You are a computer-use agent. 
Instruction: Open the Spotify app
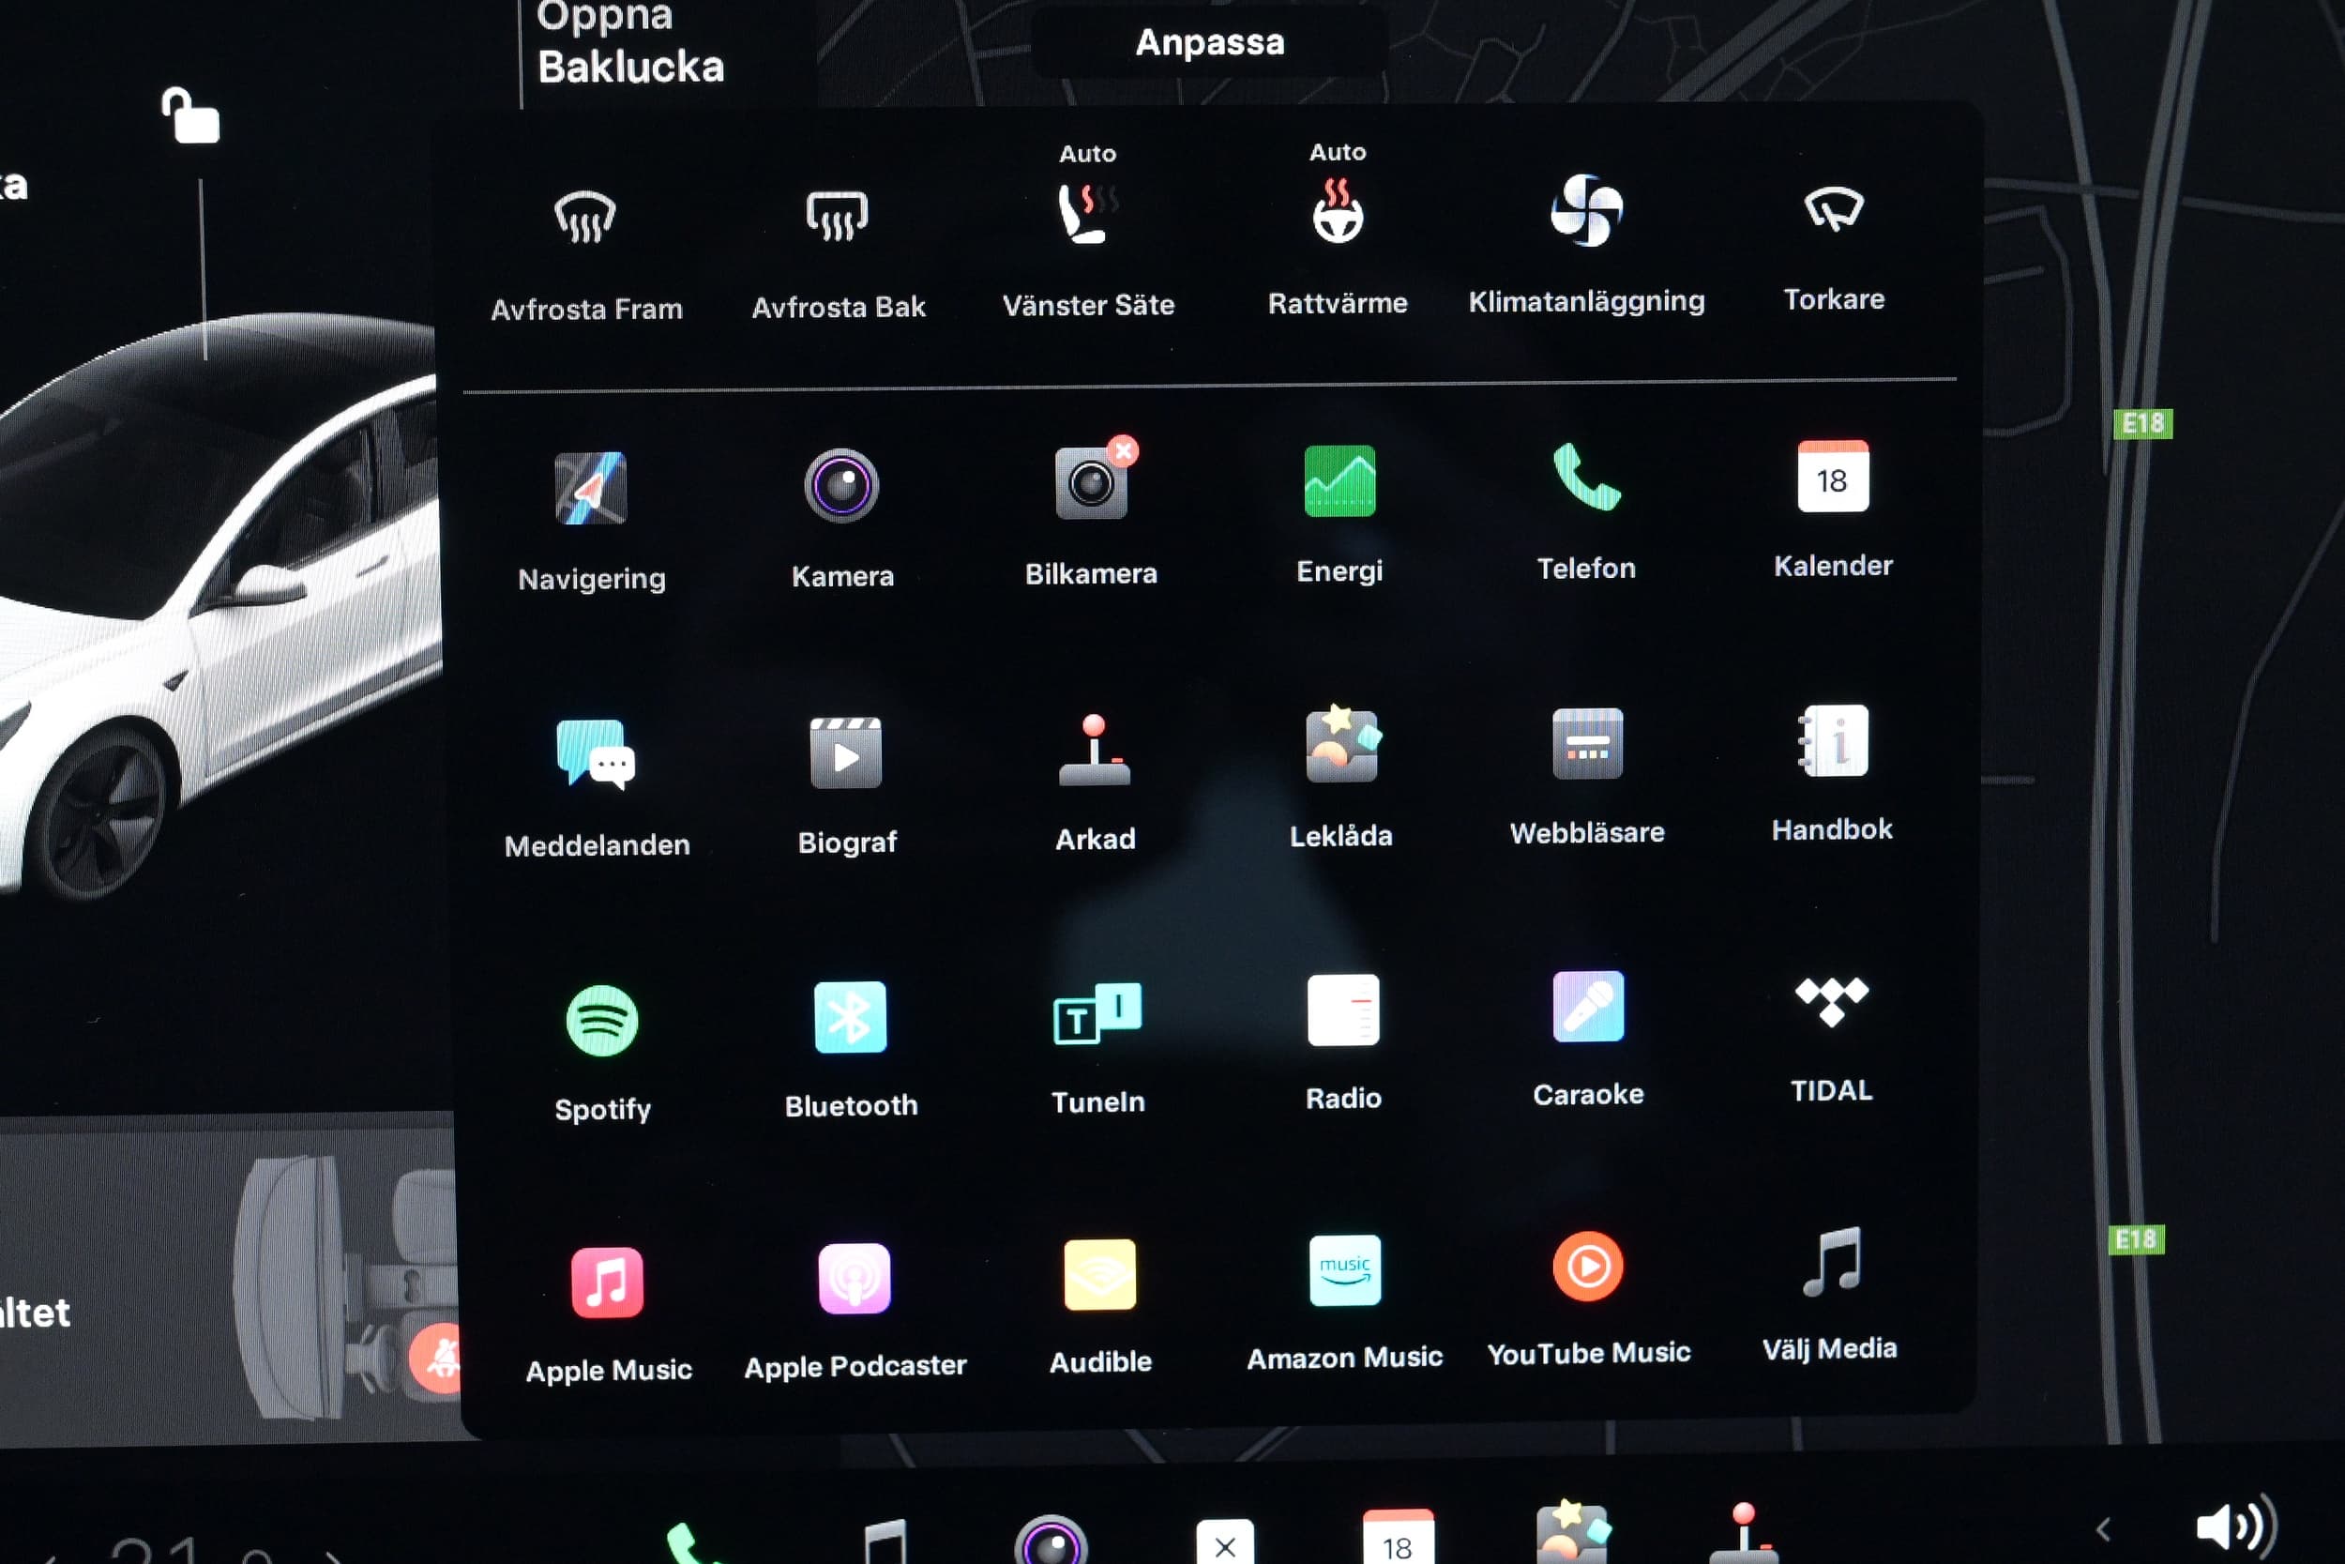coord(601,1022)
